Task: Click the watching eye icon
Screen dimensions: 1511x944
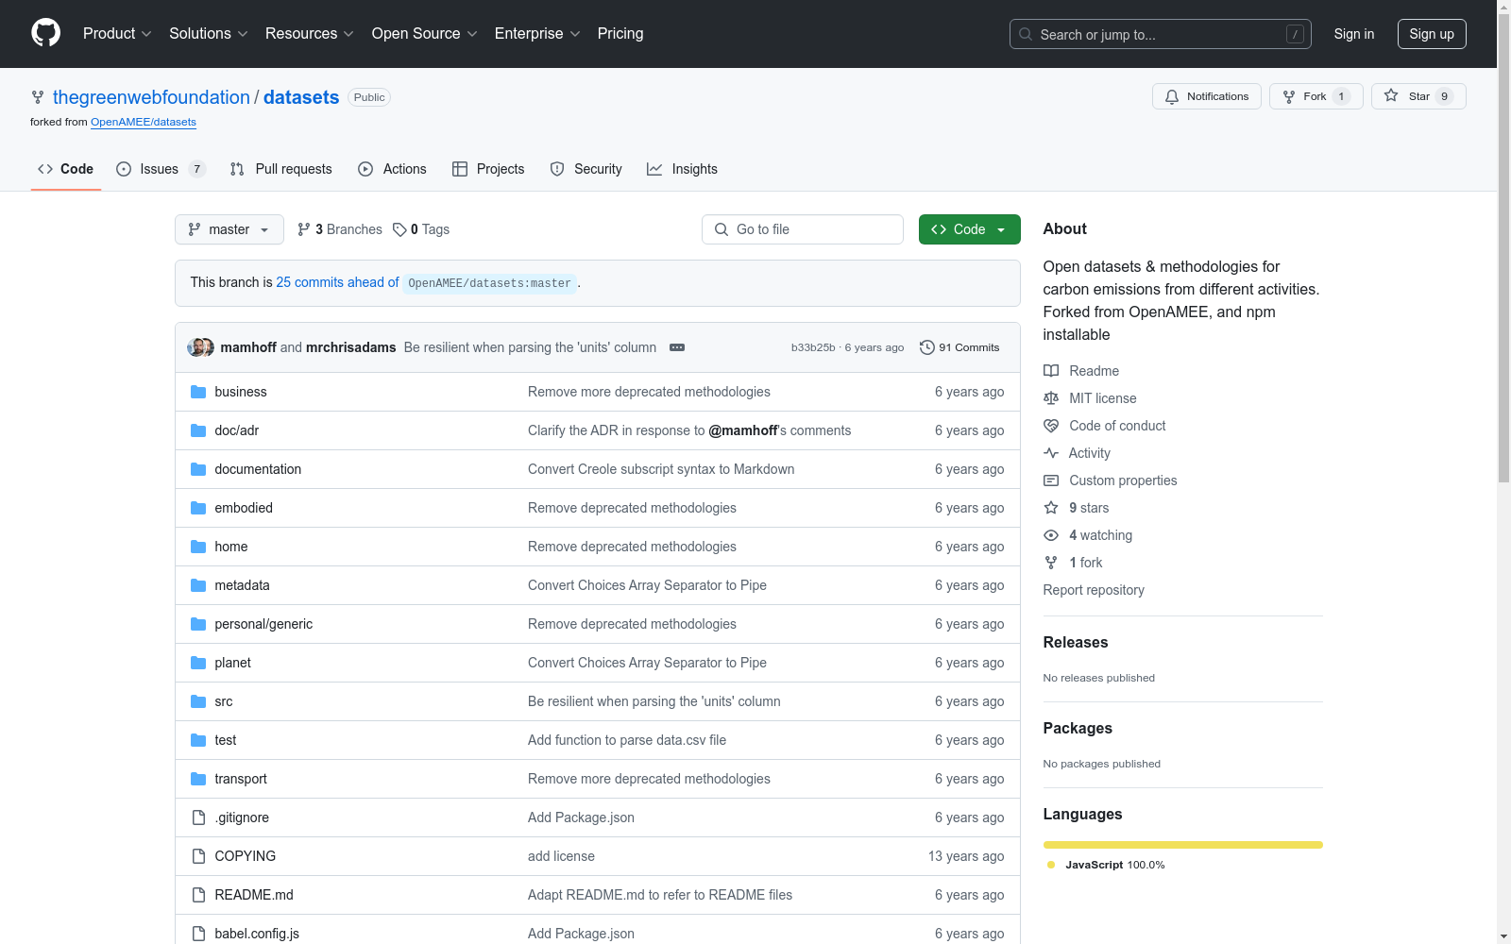Action: [x=1051, y=535]
